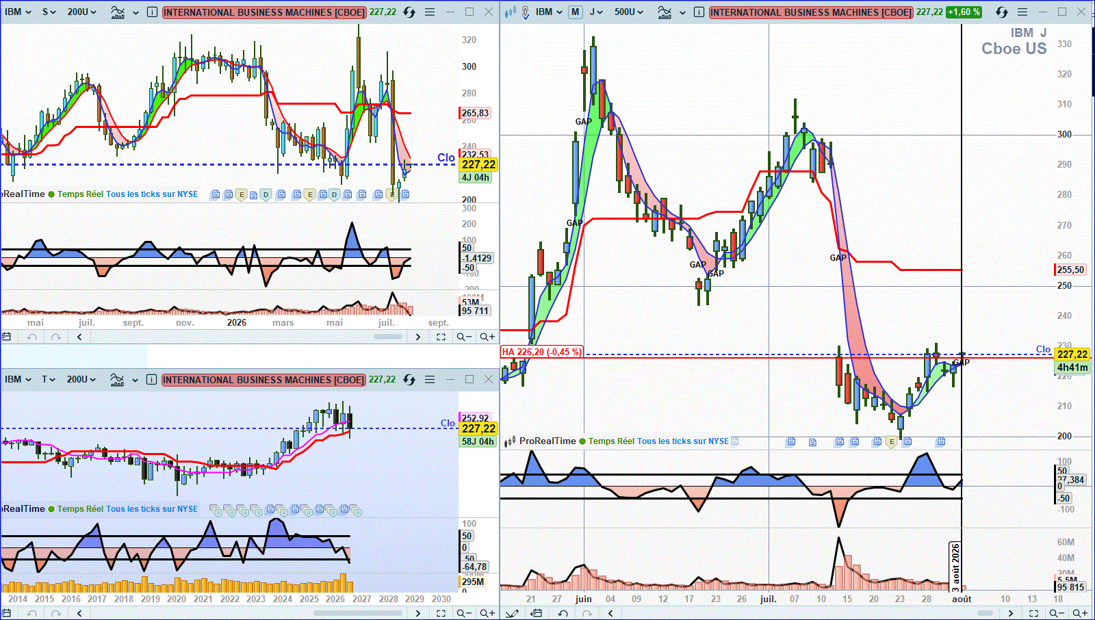Click the E event marker in the daily chart

(891, 442)
